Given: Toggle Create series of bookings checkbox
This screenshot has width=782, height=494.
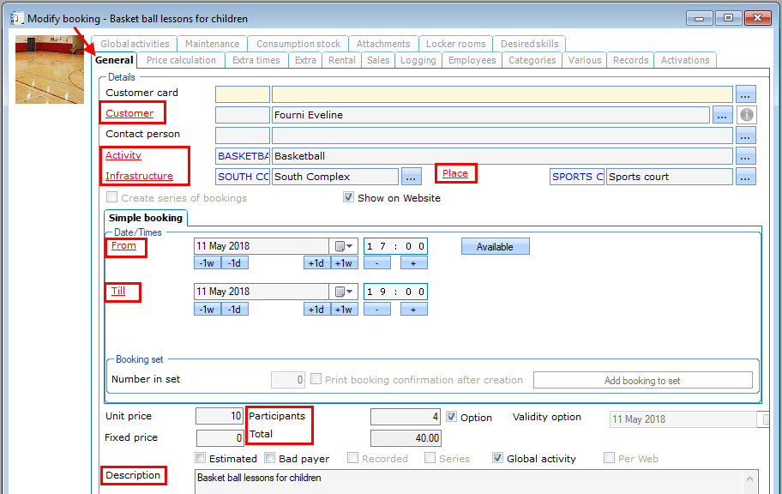Looking at the screenshot, I should coord(112,197).
